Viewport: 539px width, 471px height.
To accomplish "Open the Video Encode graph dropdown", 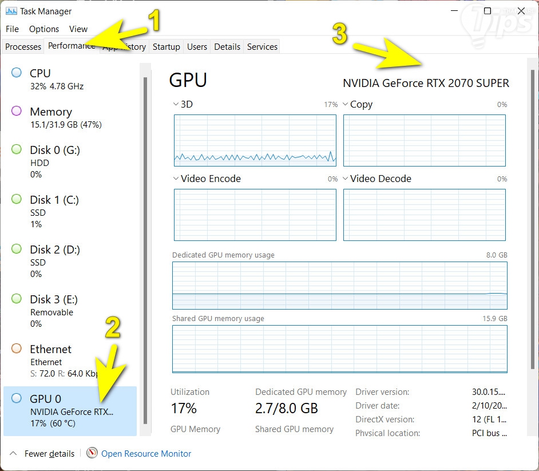I will [x=176, y=179].
